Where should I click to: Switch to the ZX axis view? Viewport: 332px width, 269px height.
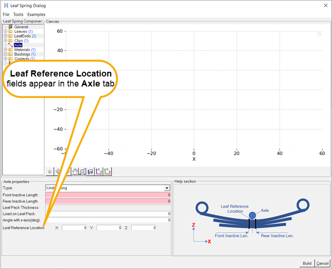pos(98,172)
